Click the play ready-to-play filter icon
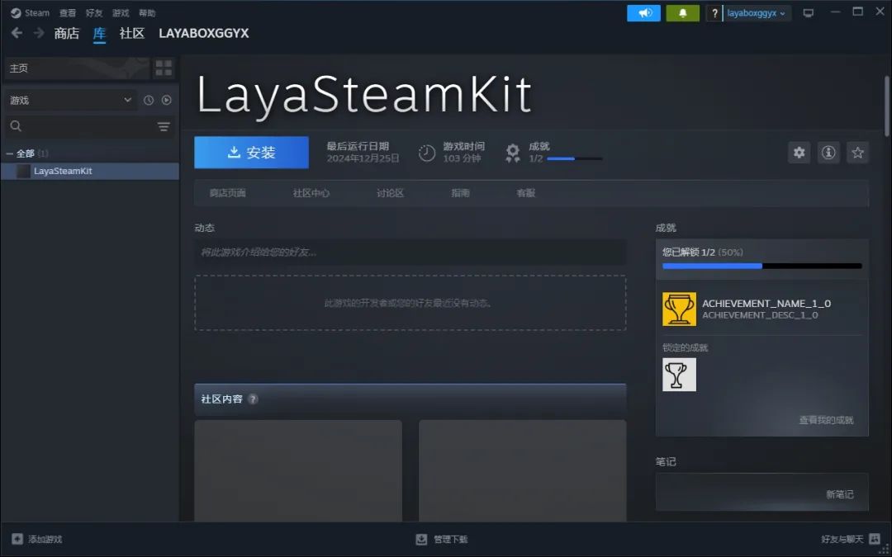892x557 pixels. pyautogui.click(x=166, y=100)
